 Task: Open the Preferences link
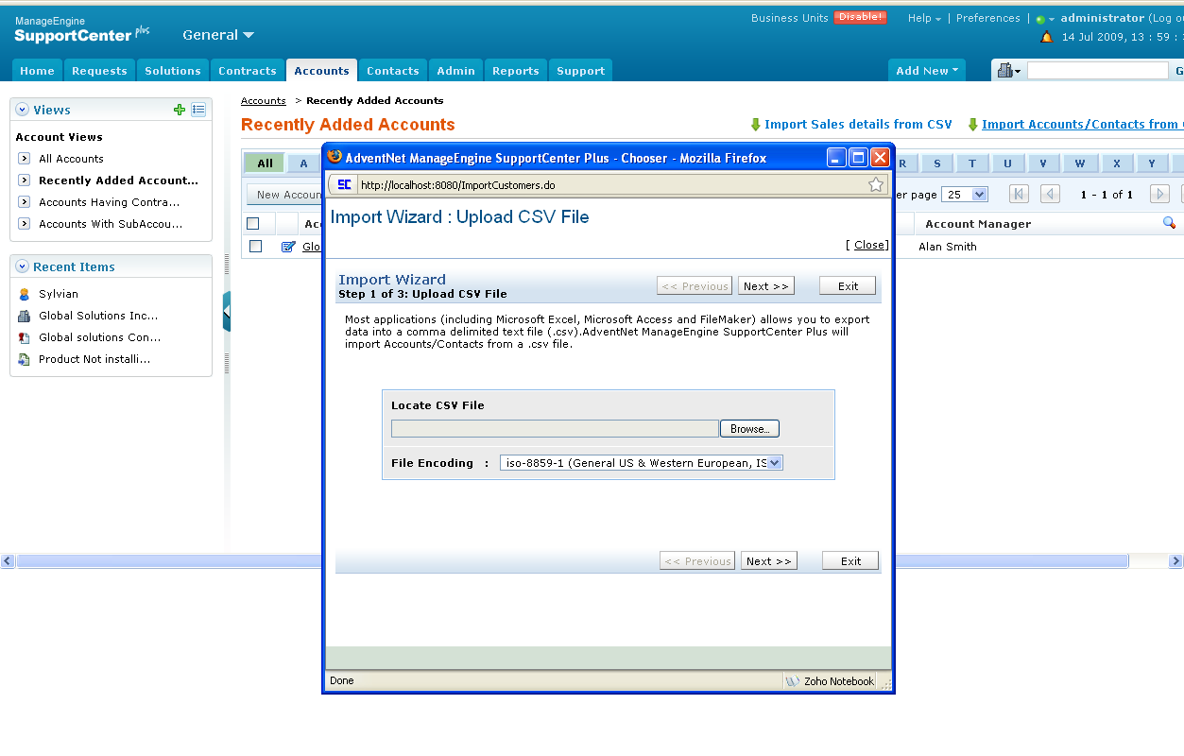click(x=988, y=18)
